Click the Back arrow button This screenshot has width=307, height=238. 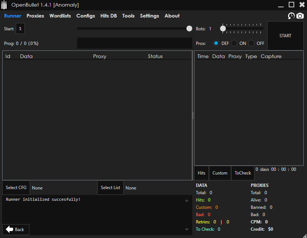click(16, 229)
